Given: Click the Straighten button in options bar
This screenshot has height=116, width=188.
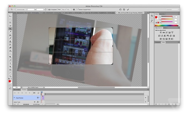Looking at the screenshot, I should tap(54, 9).
